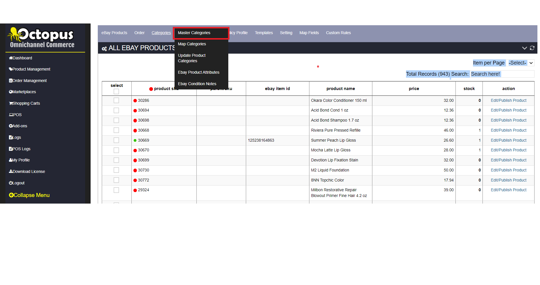
Task: Click Edit/Publish Product for 8NN Topchic Color
Action: (508, 180)
